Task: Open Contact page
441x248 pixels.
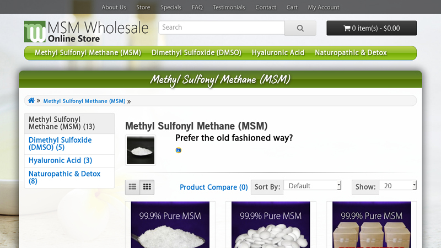Action: [x=266, y=7]
